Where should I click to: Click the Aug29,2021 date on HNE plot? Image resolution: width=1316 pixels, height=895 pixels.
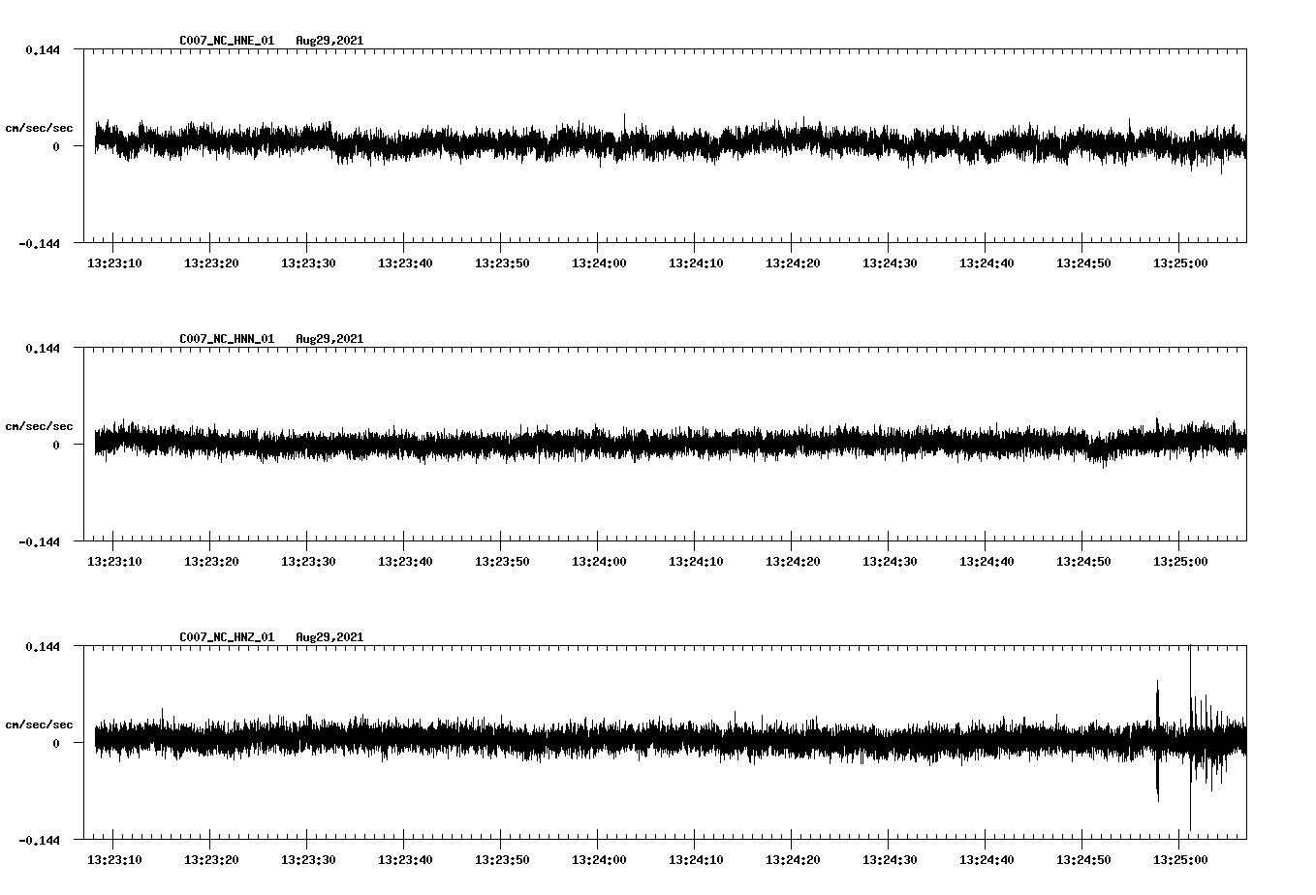click(329, 41)
